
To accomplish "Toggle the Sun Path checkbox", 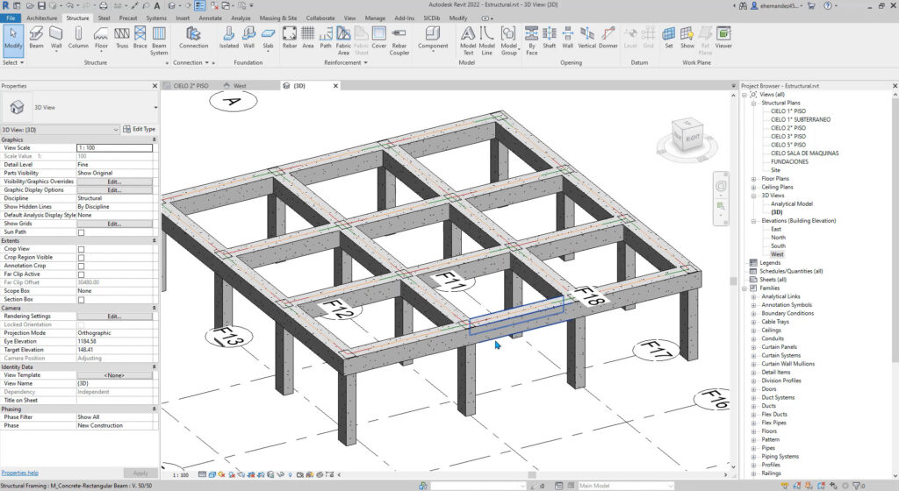I will [82, 232].
